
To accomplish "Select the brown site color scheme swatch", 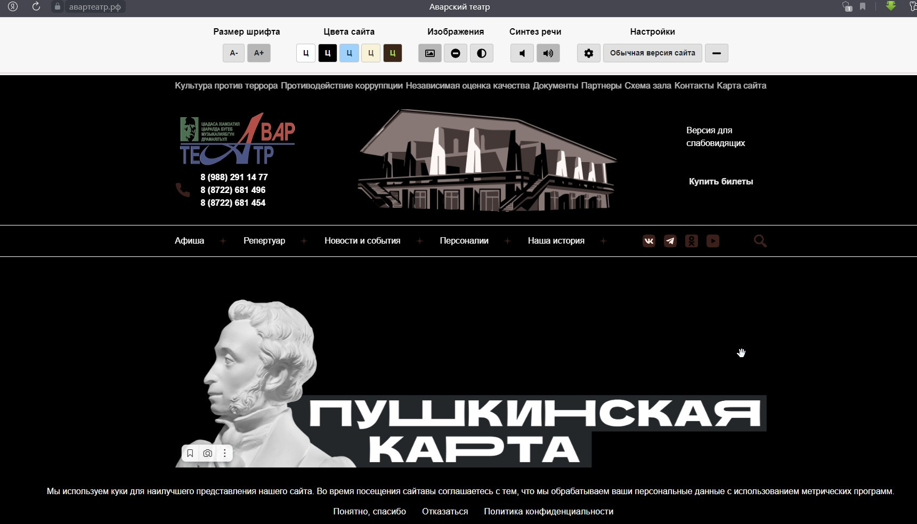I will coord(393,53).
